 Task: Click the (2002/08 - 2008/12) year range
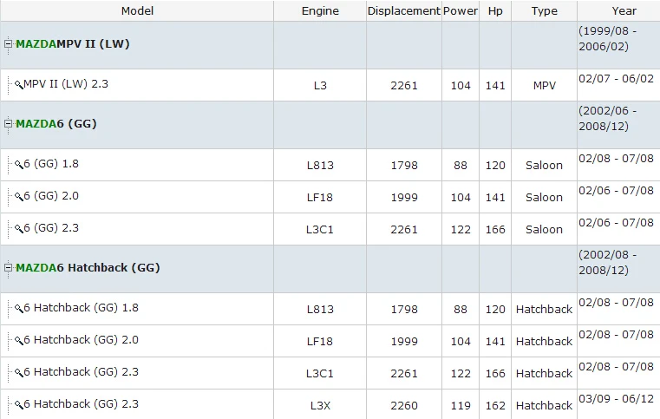point(607,262)
